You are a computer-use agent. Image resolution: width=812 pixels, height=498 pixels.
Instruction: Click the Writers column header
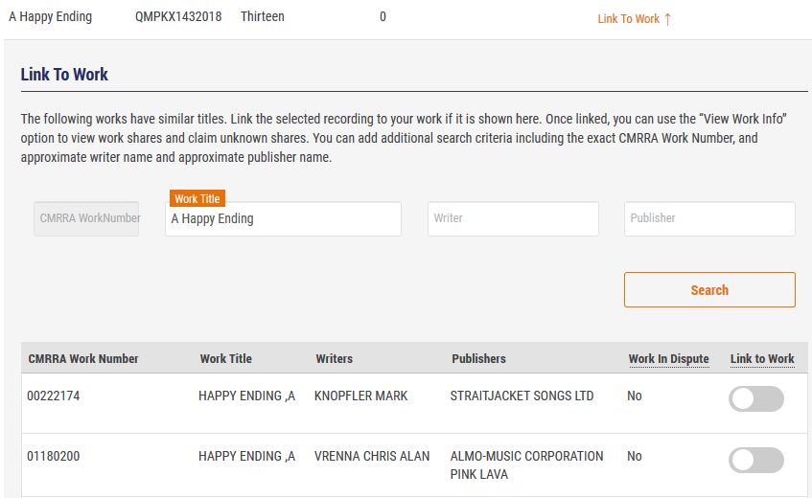coord(335,359)
